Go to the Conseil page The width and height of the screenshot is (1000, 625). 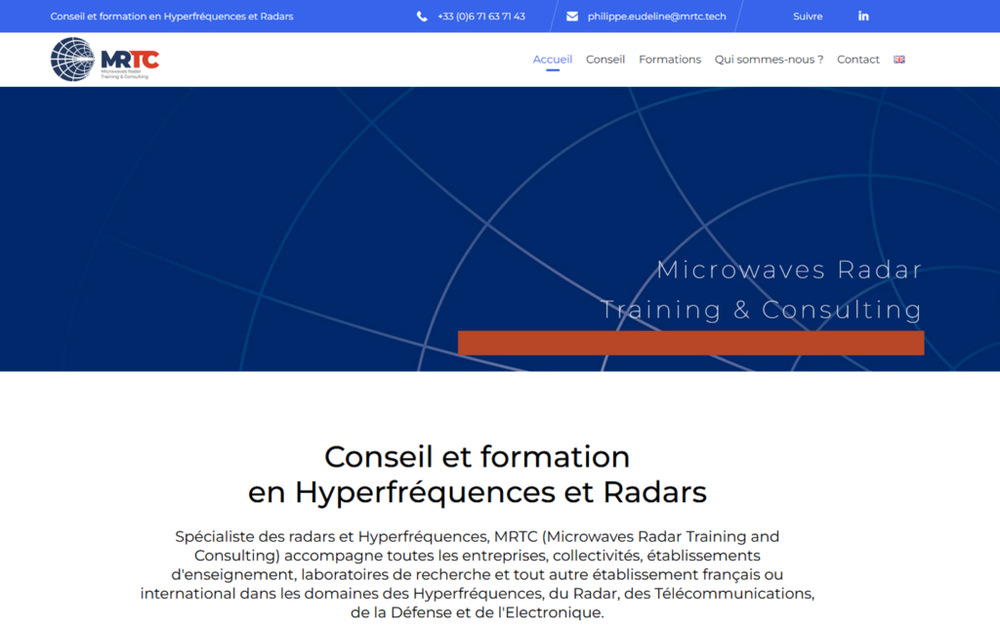coord(605,60)
